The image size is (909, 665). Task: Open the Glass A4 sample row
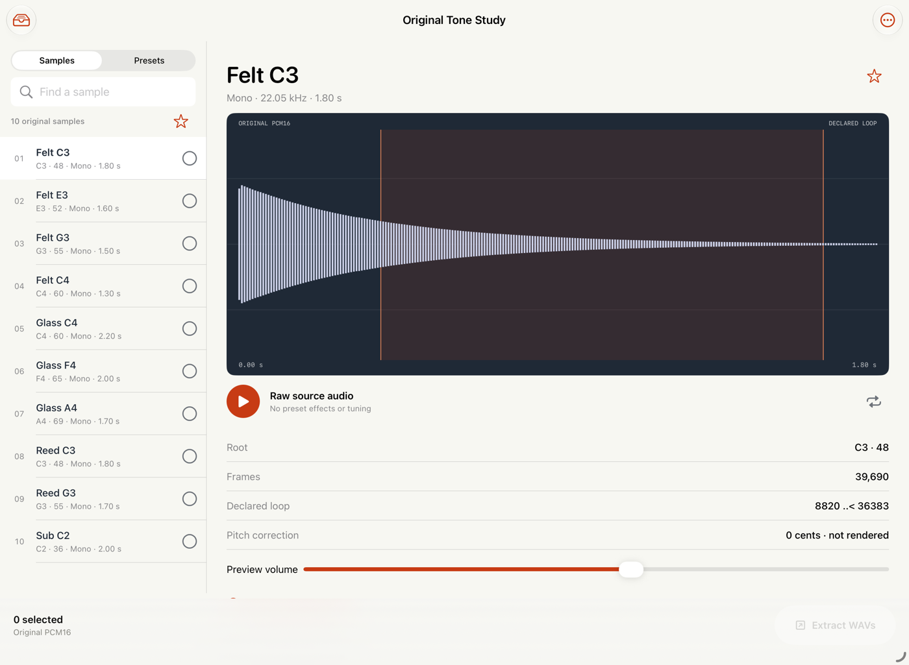[103, 414]
